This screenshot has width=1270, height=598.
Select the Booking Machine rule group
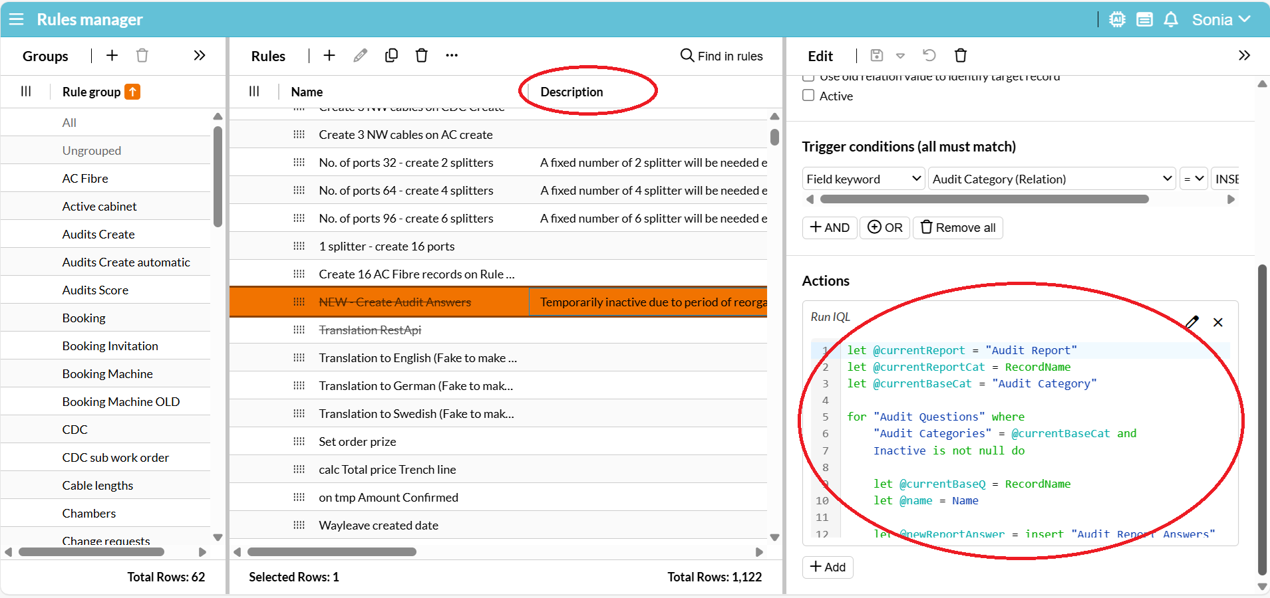(108, 374)
